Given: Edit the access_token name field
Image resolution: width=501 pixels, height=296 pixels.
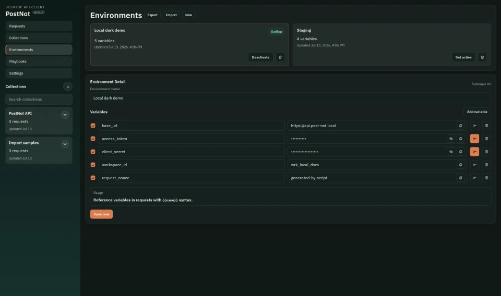Looking at the screenshot, I should click(192, 139).
